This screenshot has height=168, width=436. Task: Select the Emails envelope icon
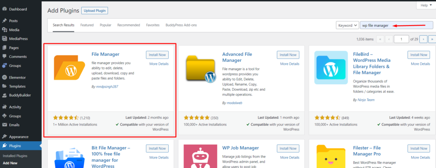point(4,125)
